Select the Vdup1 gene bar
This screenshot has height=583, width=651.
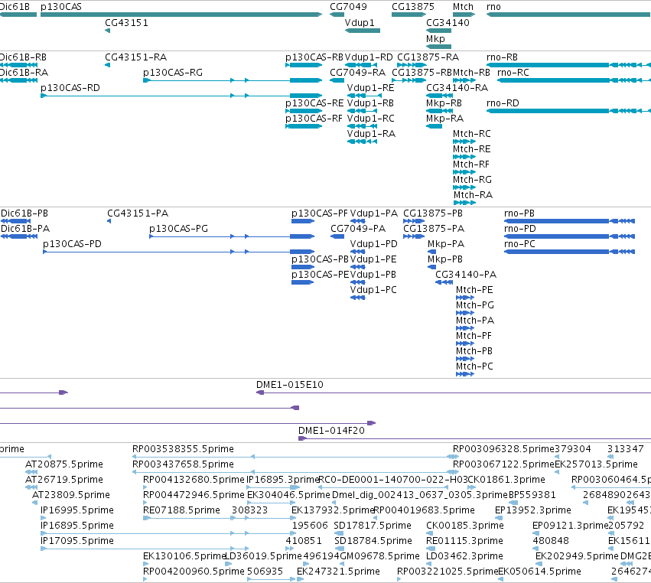coord(363,31)
